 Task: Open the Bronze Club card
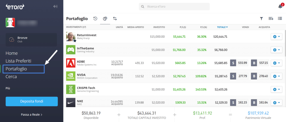[x=31, y=40]
